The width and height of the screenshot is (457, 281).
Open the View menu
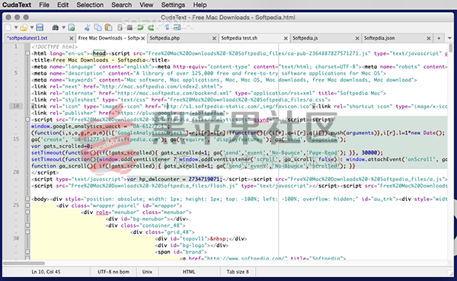146,5
